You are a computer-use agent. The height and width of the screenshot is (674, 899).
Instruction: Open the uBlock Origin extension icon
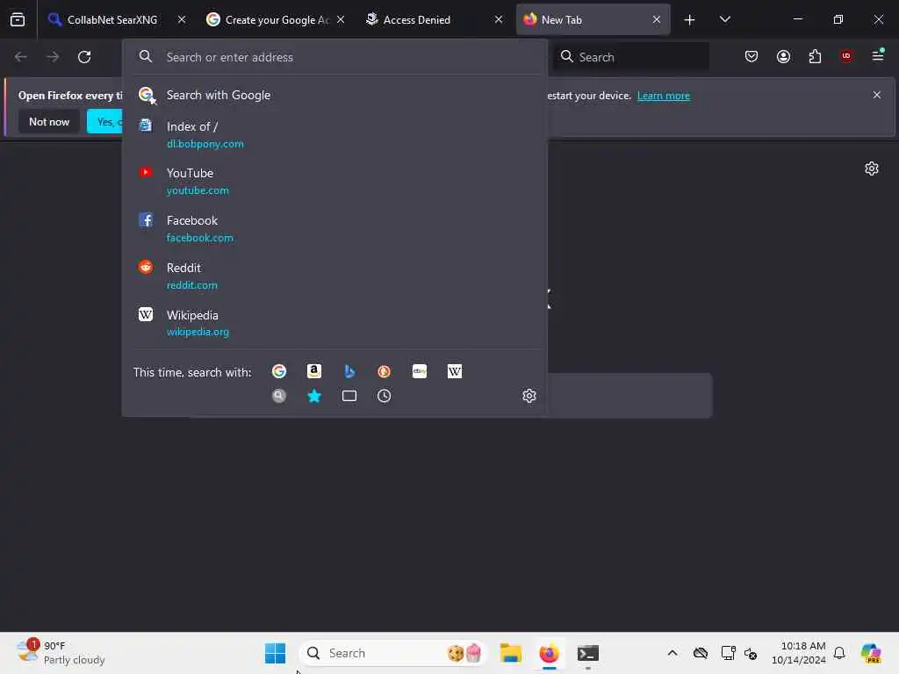(846, 56)
